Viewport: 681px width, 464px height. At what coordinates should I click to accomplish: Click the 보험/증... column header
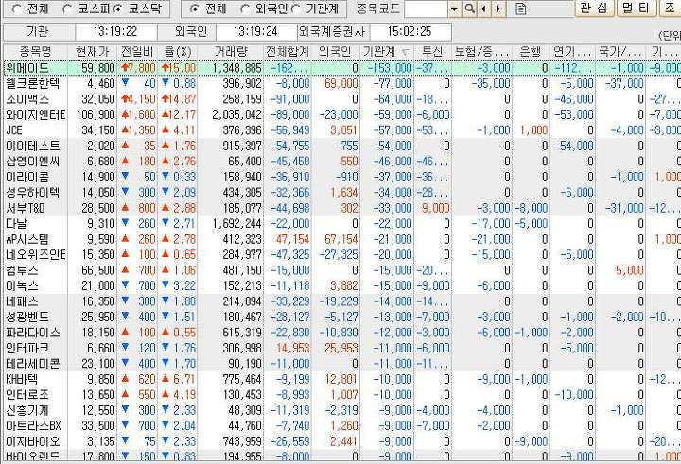pos(482,52)
